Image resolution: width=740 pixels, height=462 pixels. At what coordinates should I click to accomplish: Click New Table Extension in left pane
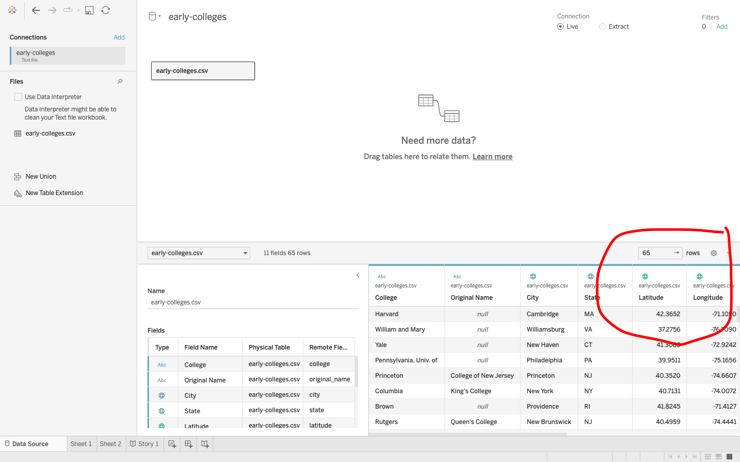[x=54, y=193]
